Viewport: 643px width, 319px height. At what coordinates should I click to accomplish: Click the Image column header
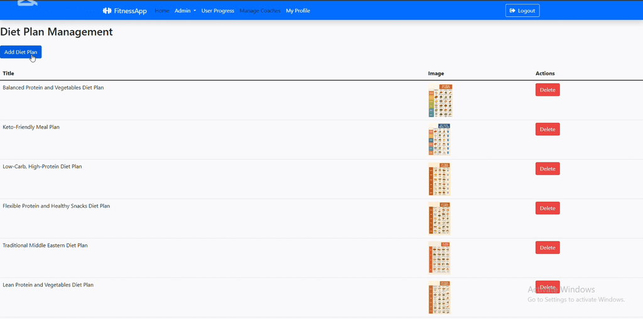(436, 73)
